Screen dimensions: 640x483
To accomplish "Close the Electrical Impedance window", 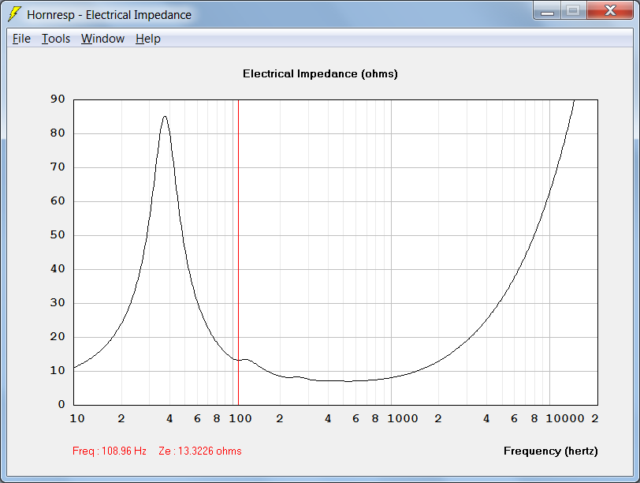I will [x=610, y=10].
